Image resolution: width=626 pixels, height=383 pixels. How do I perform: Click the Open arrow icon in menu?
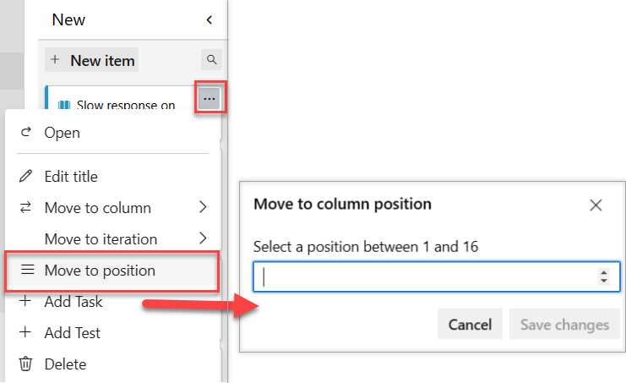(x=26, y=132)
